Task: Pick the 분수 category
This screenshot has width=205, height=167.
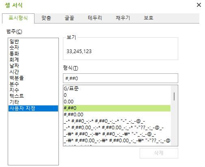Action: pyautogui.click(x=33, y=84)
